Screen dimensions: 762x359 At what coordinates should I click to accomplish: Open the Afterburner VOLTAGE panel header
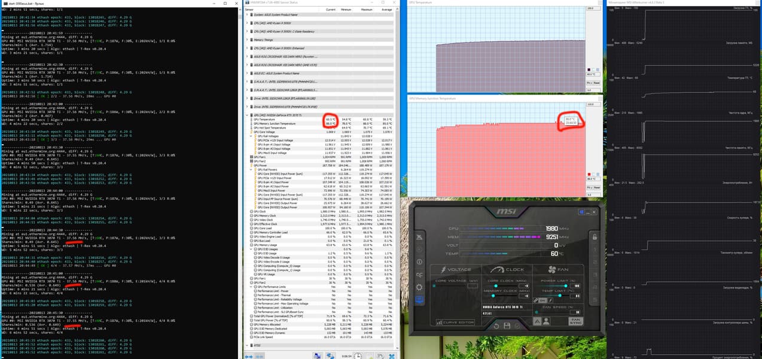tap(456, 269)
